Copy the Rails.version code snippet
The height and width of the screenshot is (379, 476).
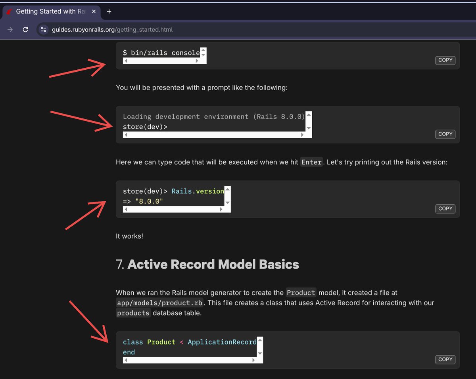(445, 208)
